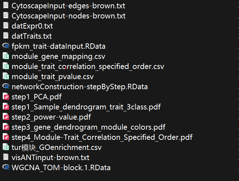
Task: Select step1_Sample_dendrogram_trait_3class.pdf file name
Action: tap(86, 107)
